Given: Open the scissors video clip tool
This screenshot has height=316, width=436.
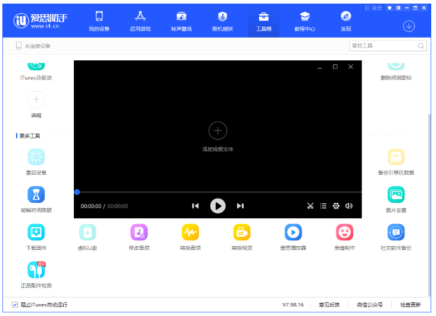Looking at the screenshot, I should [x=310, y=206].
